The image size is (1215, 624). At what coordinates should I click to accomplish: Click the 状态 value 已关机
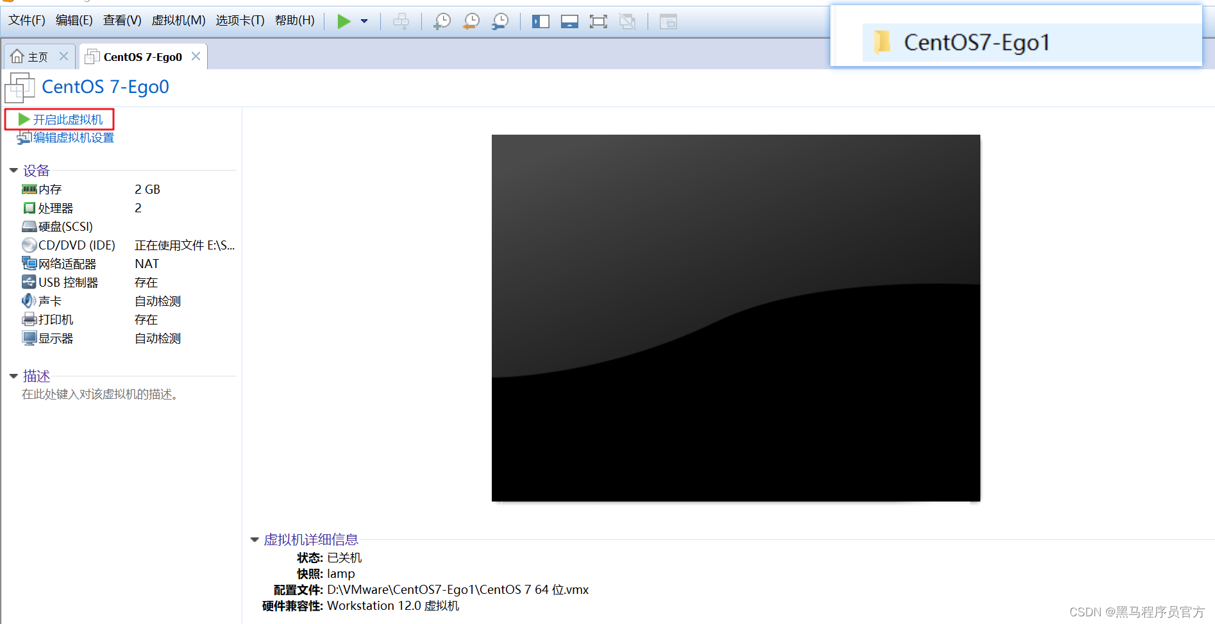pos(344,557)
